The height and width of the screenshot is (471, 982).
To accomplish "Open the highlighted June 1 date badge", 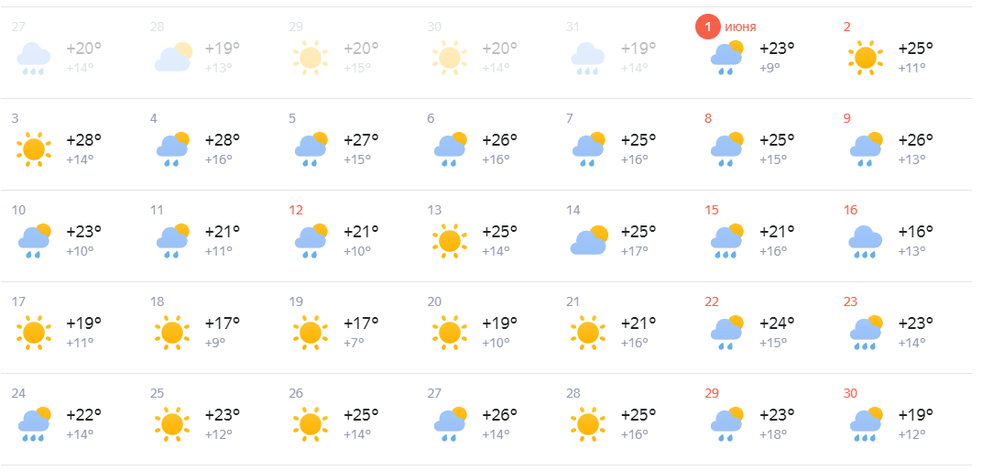I will point(708,27).
